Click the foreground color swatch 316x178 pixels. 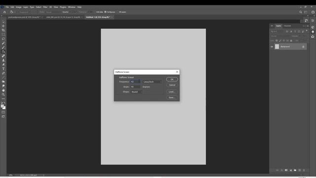tap(2, 106)
